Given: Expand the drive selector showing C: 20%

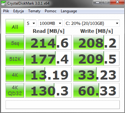Looking at the screenshot, I should coord(92,23).
